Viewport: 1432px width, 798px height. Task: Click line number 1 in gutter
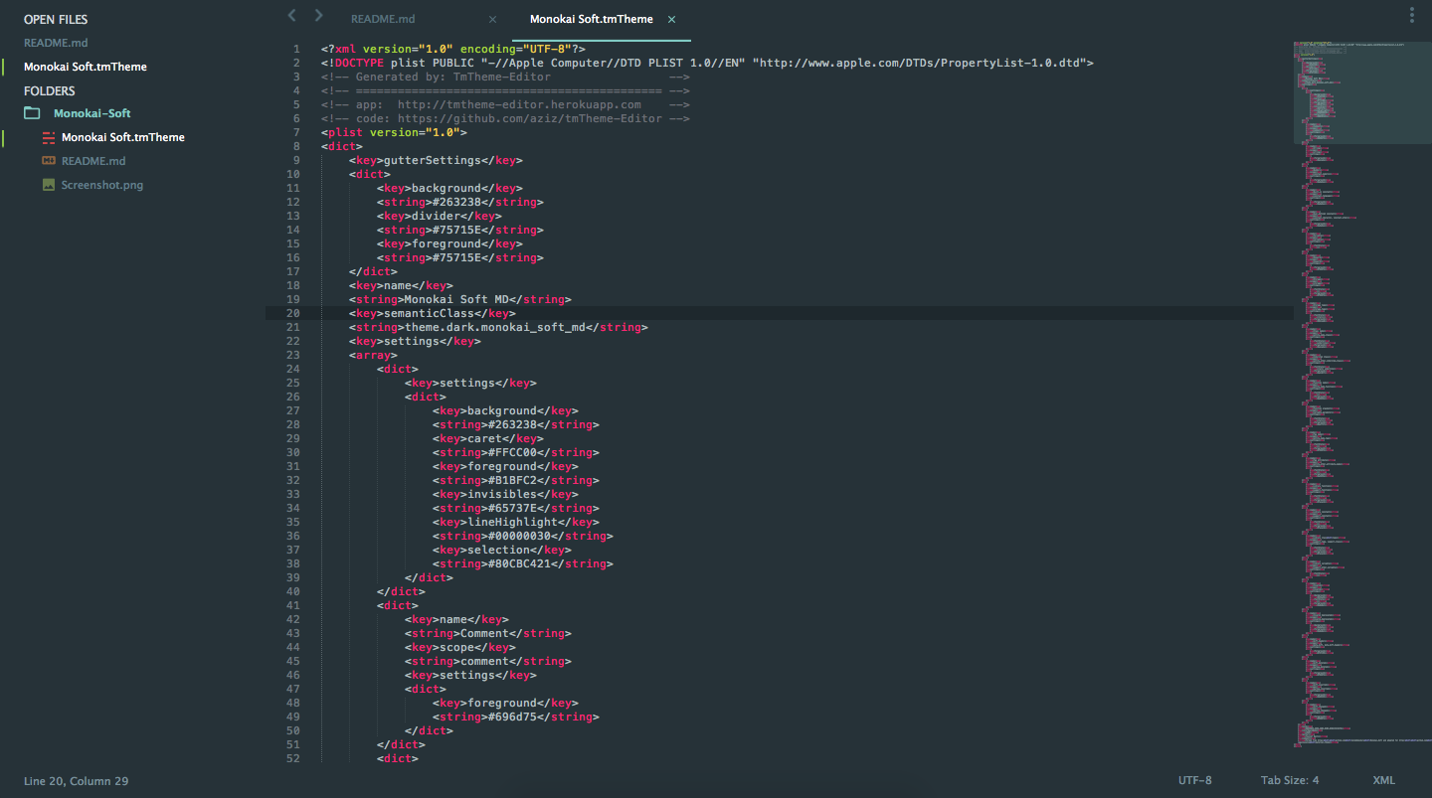(296, 49)
